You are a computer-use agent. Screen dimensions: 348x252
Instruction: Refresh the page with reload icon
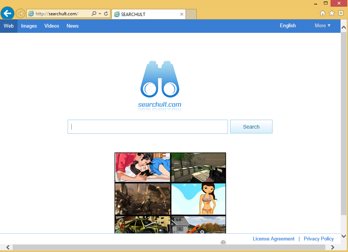point(106,13)
